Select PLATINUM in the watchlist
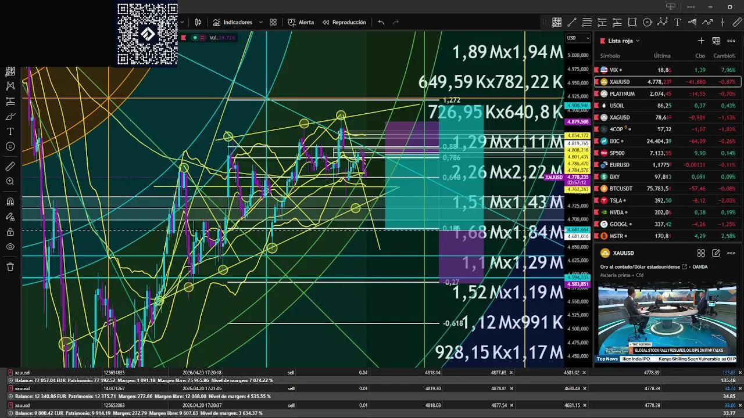 (668, 93)
